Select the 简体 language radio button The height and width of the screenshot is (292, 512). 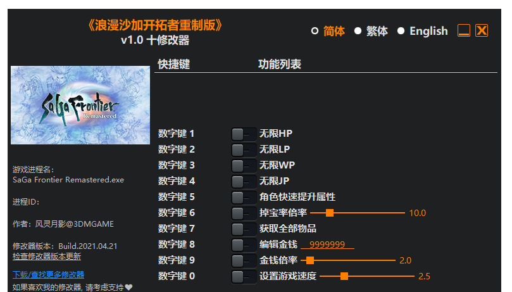click(315, 31)
